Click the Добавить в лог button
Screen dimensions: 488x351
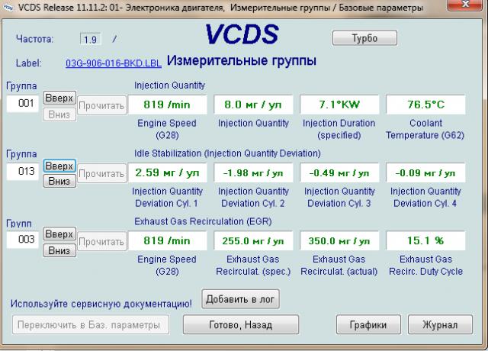[240, 300]
